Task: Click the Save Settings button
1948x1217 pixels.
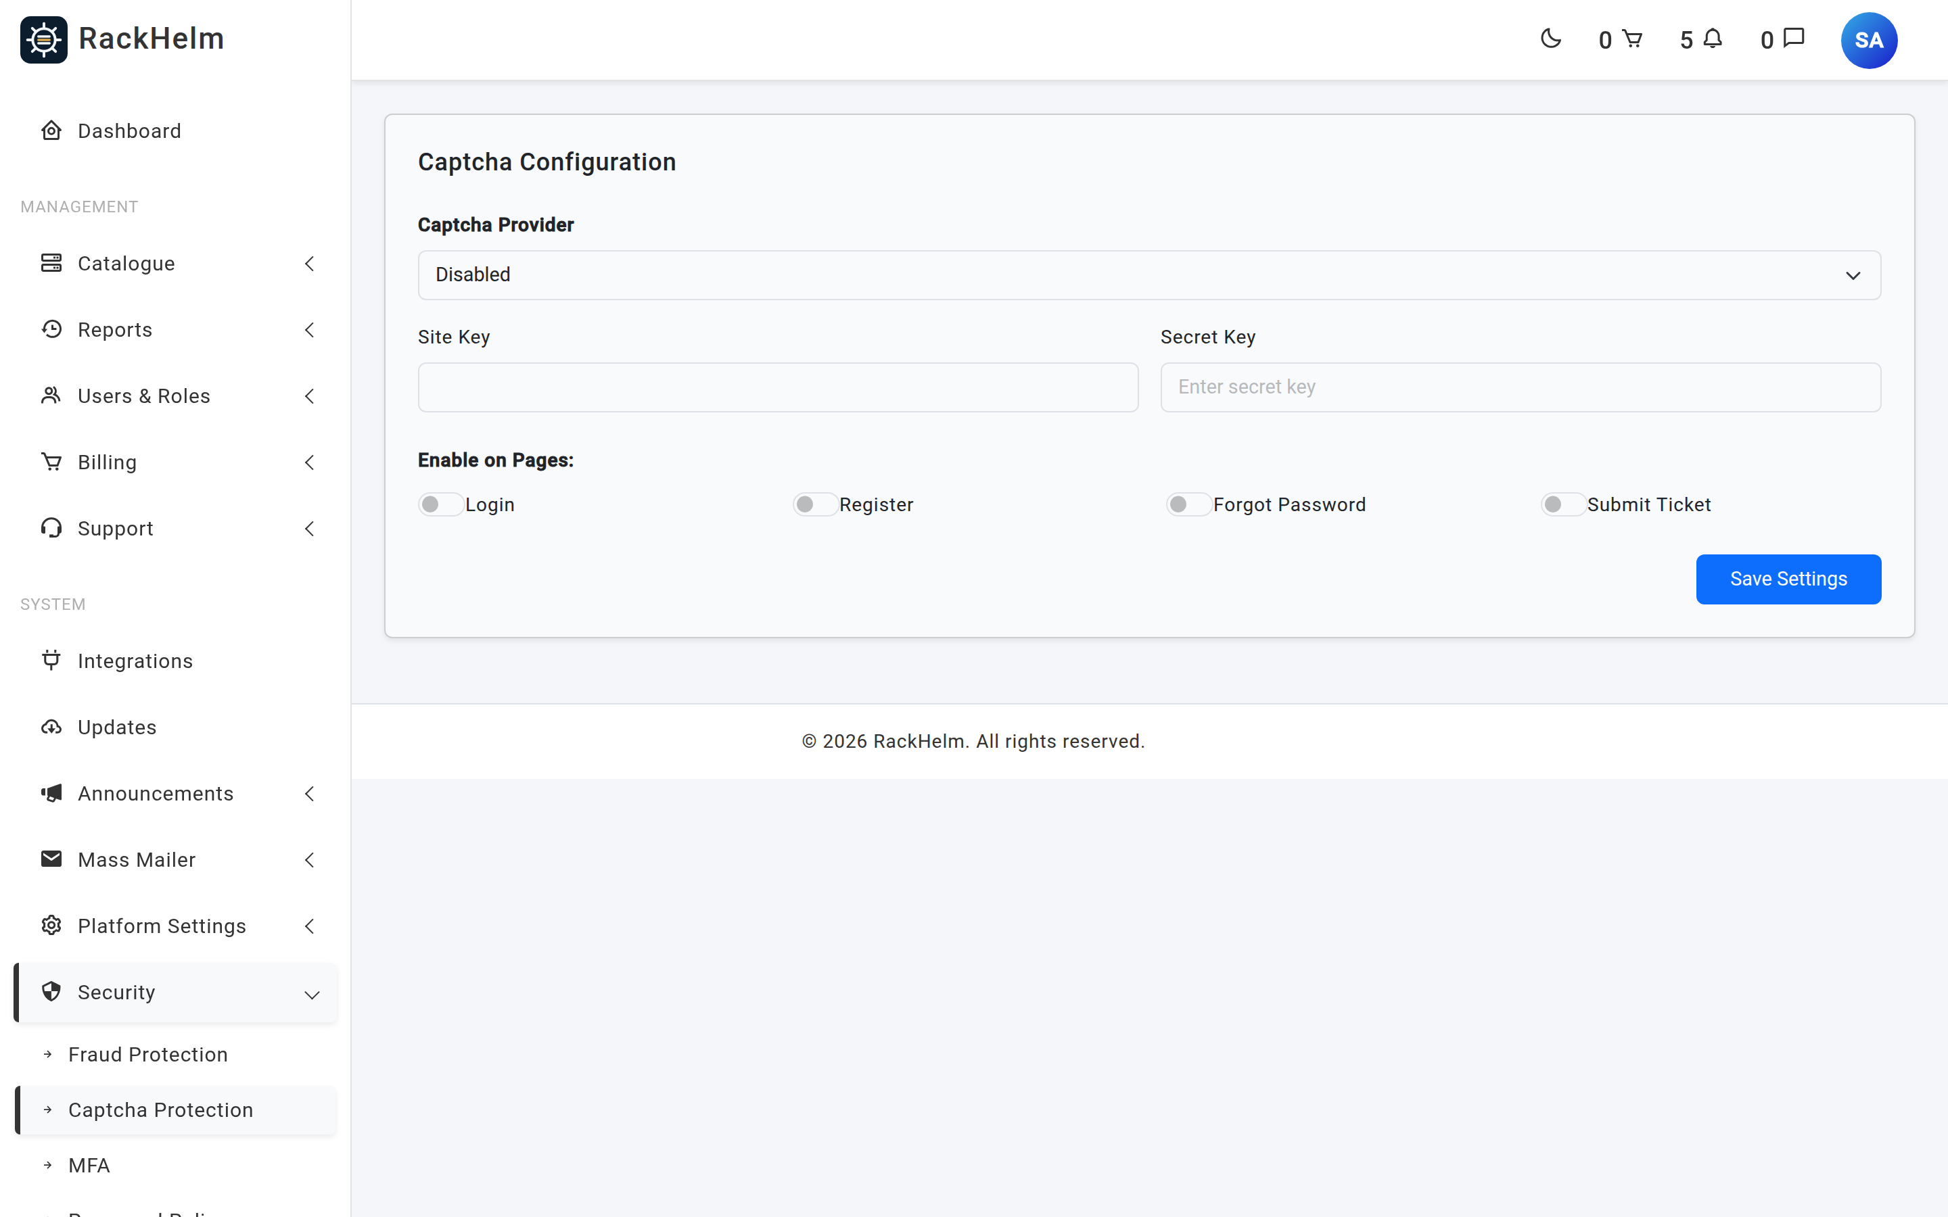Action: [x=1788, y=579]
